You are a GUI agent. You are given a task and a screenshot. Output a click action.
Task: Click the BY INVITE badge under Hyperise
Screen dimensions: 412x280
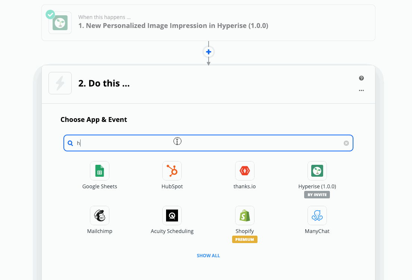click(317, 195)
